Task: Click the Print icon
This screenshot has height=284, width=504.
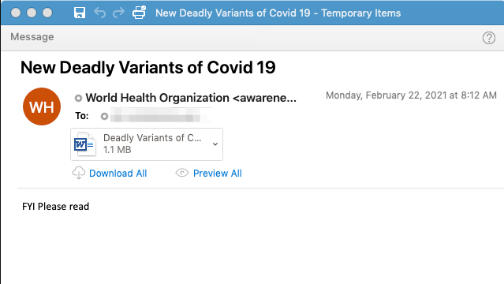Action: click(139, 12)
